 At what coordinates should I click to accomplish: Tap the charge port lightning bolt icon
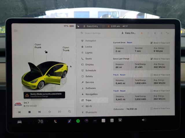click(71, 67)
